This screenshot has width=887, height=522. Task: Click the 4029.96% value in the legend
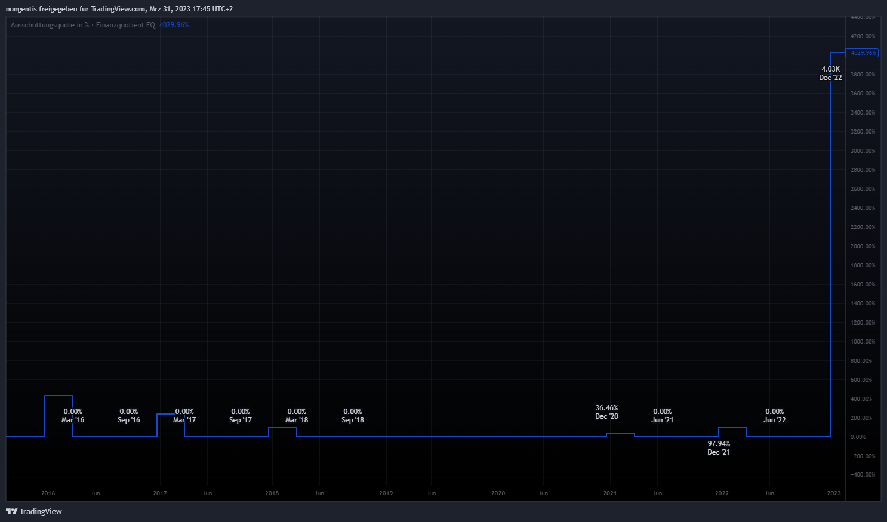174,25
